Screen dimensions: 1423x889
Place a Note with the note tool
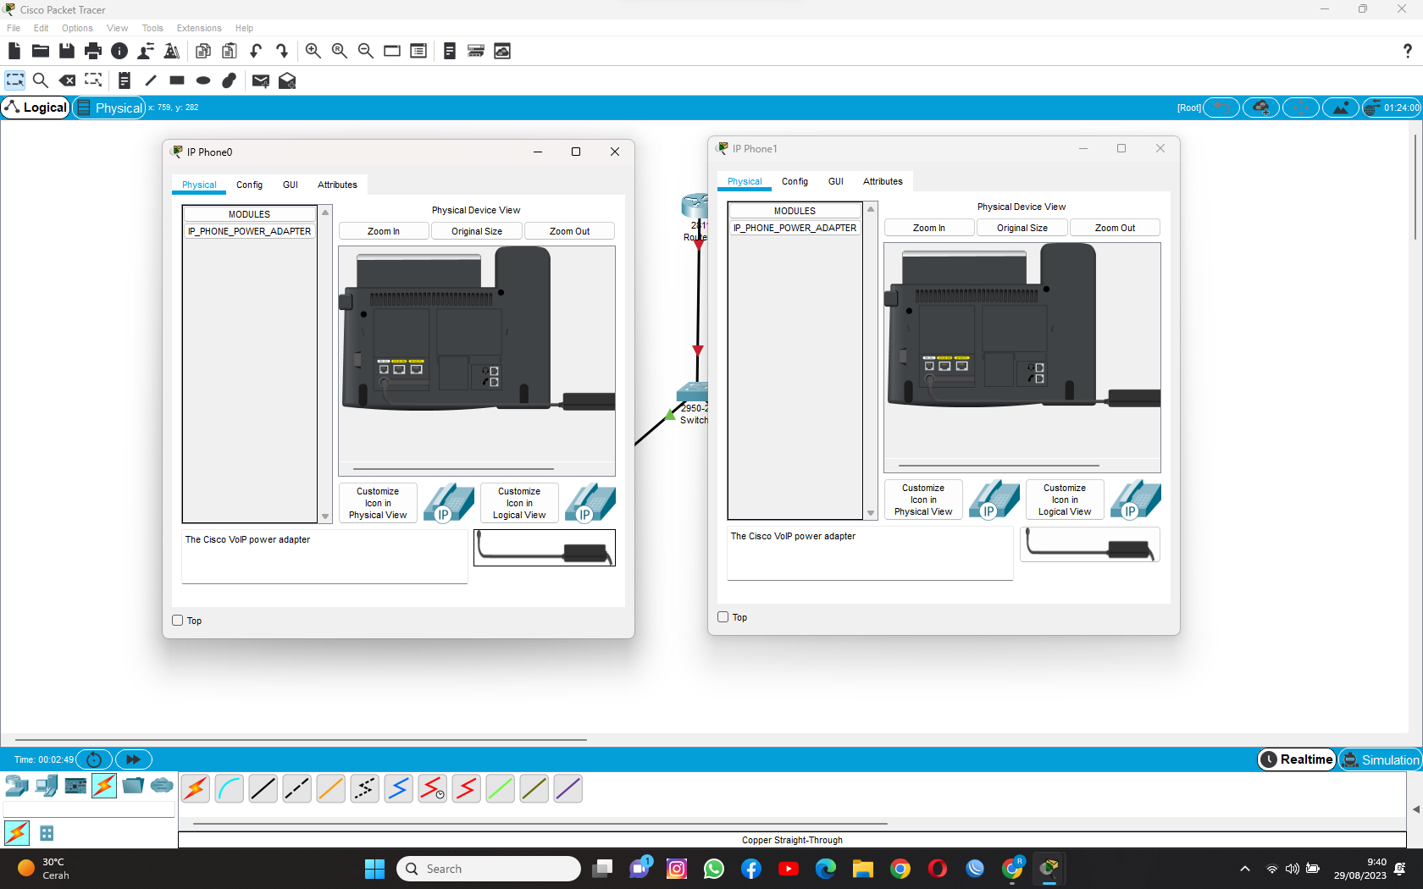pos(125,80)
